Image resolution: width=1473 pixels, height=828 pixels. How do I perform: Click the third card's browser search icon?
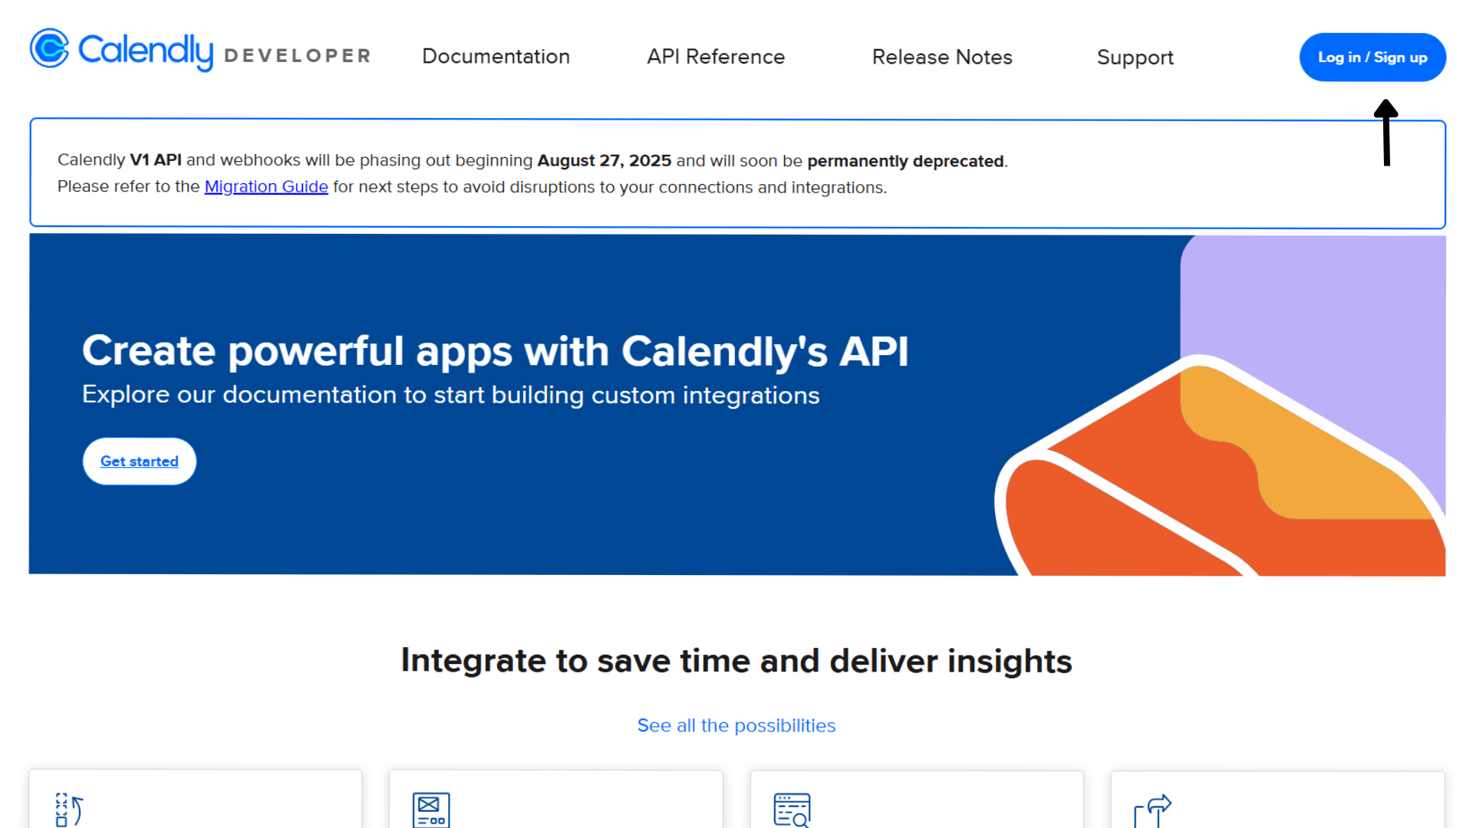(792, 810)
